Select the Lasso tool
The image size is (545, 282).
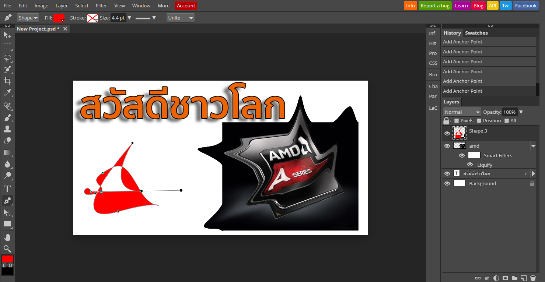[7, 58]
